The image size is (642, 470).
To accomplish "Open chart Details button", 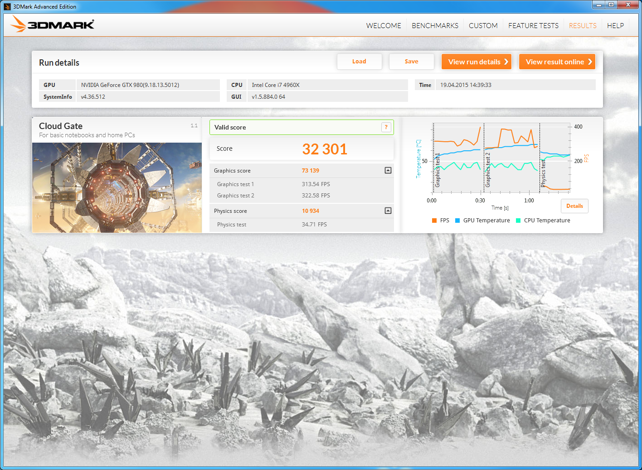I will click(574, 206).
